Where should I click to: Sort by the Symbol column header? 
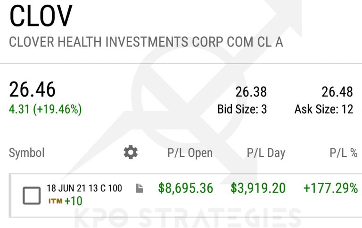click(27, 153)
